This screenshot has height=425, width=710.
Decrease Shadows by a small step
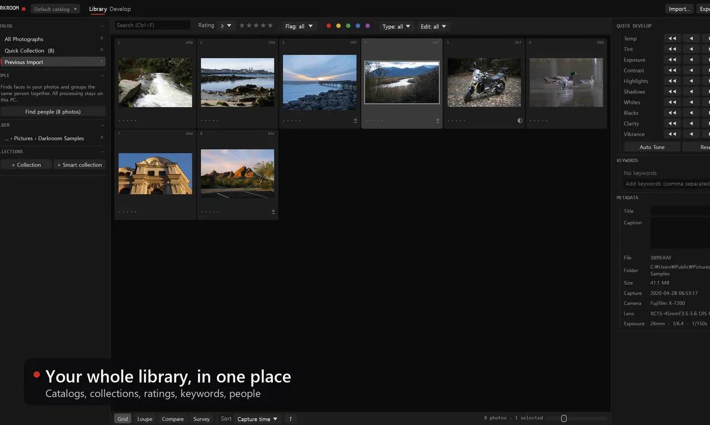692,92
